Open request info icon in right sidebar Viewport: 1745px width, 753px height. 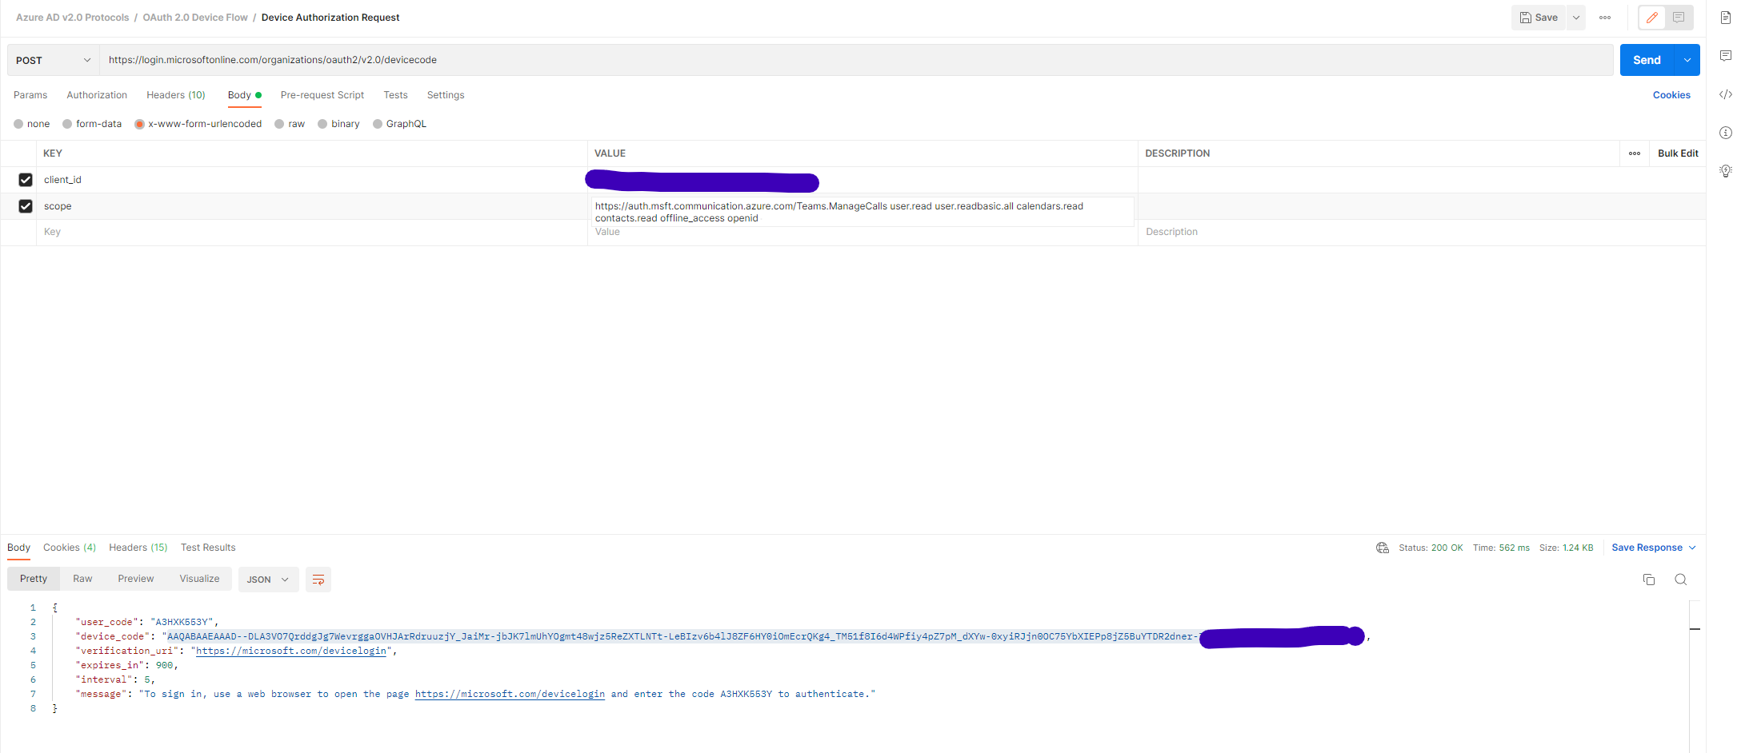pyautogui.click(x=1726, y=133)
